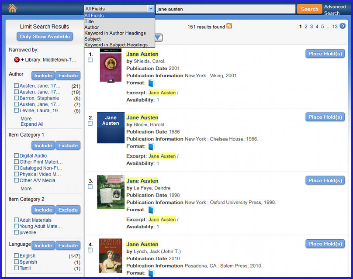
Task: Open Harold Bloom Jane Austen cover thumbnail
Action: 111,127
